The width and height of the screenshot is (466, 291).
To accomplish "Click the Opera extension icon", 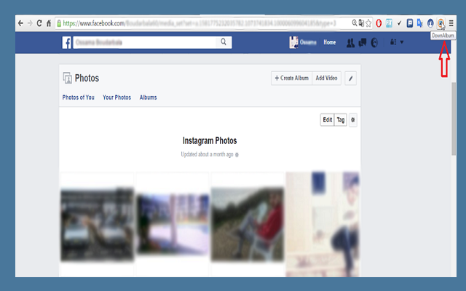I will [379, 23].
